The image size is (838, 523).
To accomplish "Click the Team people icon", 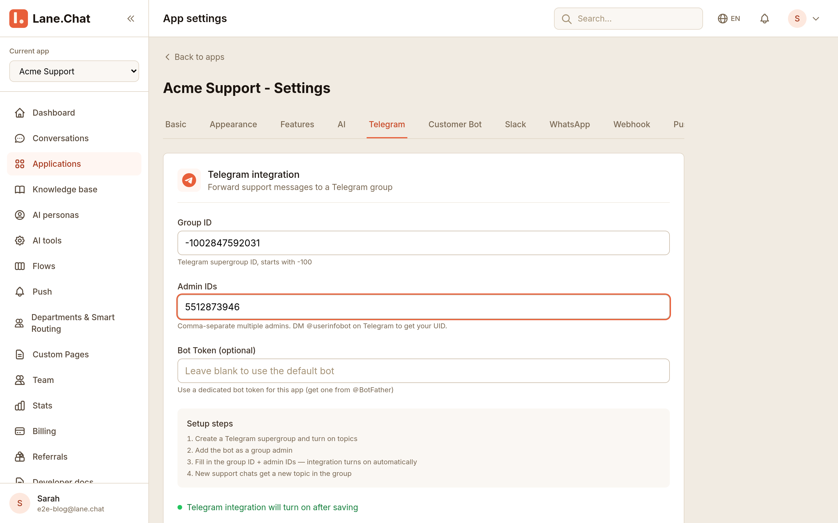I will tap(20, 380).
